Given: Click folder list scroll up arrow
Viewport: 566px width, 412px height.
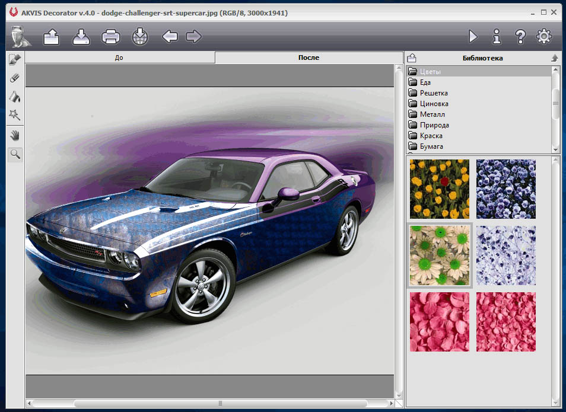Looking at the screenshot, I should (x=555, y=69).
